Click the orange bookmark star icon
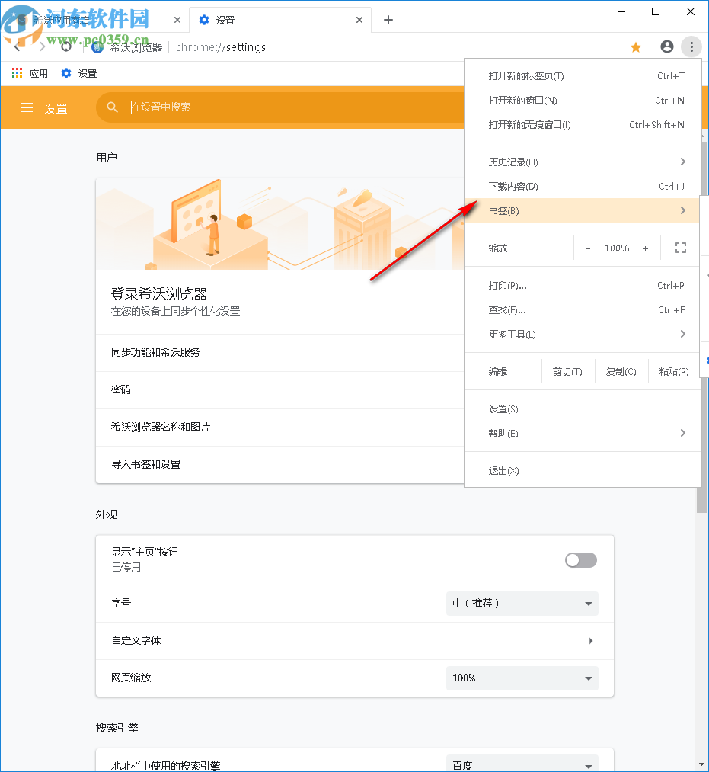 click(x=636, y=47)
